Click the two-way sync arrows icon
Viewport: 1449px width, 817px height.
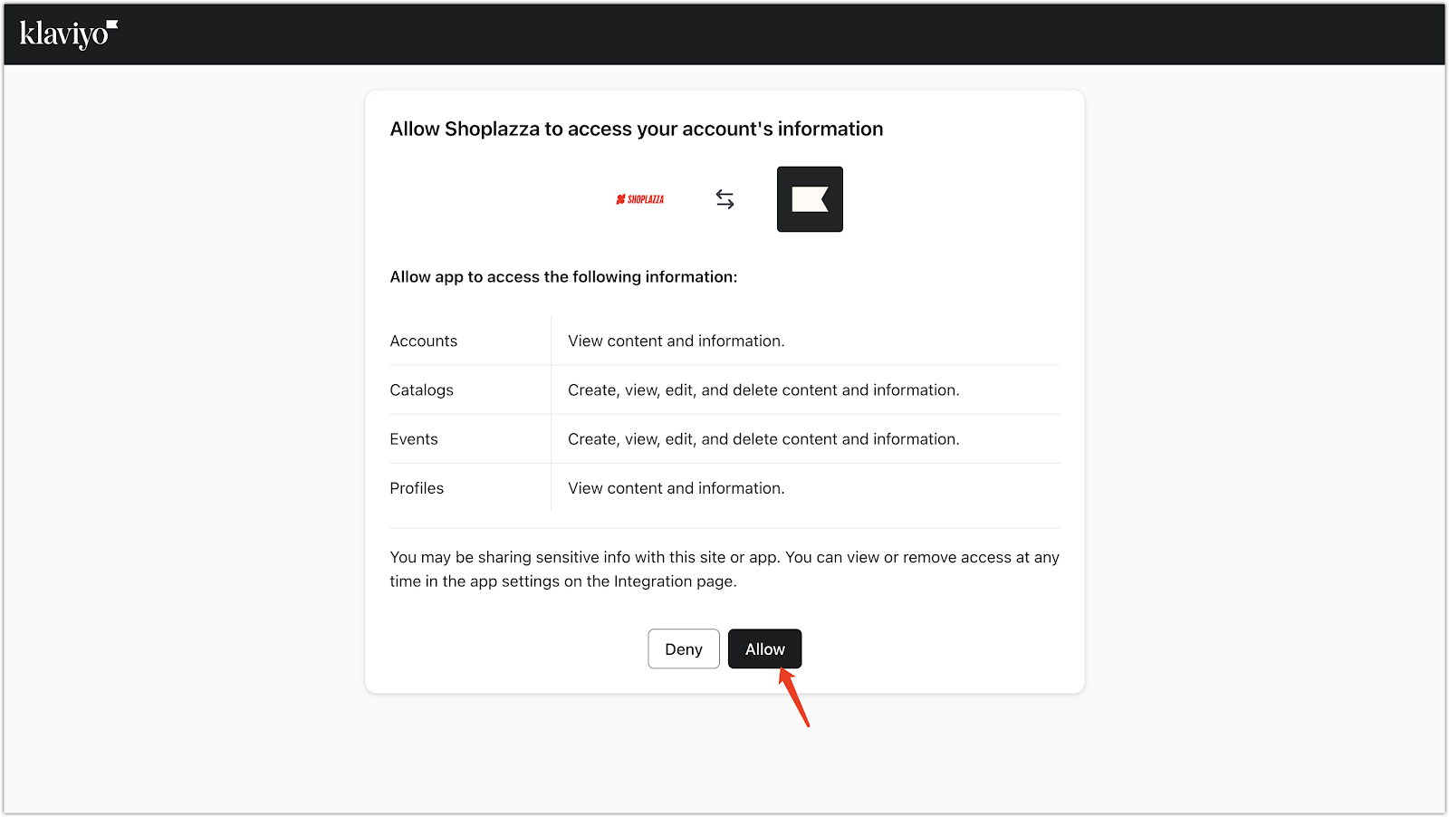[724, 199]
